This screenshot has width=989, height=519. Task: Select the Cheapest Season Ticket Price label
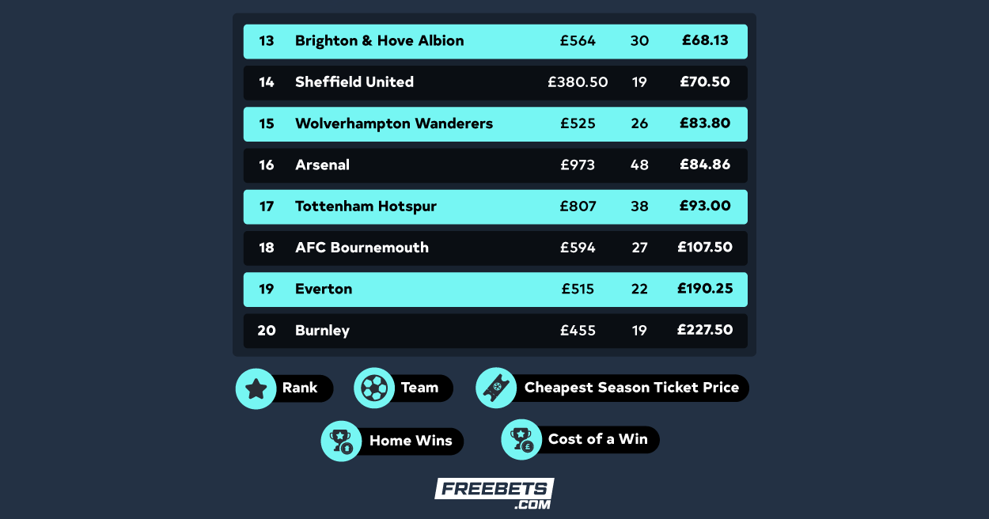click(x=631, y=388)
